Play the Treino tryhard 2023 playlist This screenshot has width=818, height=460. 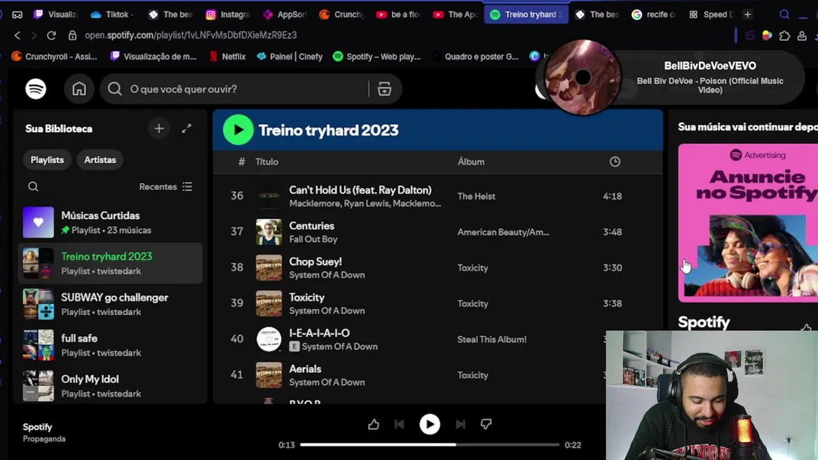click(238, 130)
